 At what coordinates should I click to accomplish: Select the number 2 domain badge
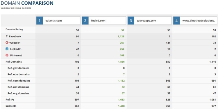coord(85,21)
